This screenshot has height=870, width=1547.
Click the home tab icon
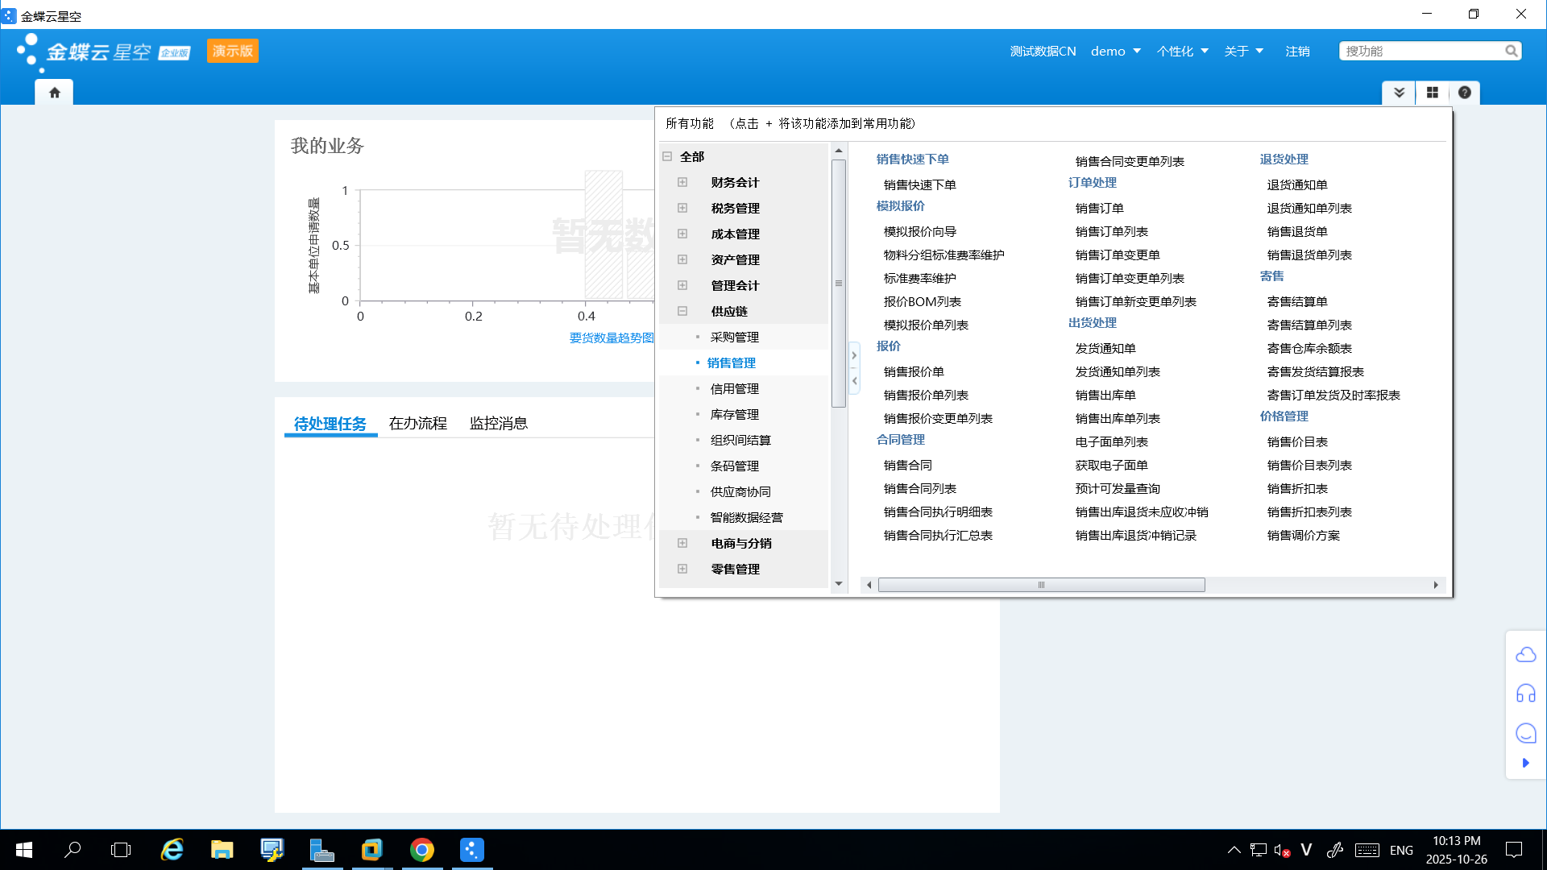click(54, 93)
